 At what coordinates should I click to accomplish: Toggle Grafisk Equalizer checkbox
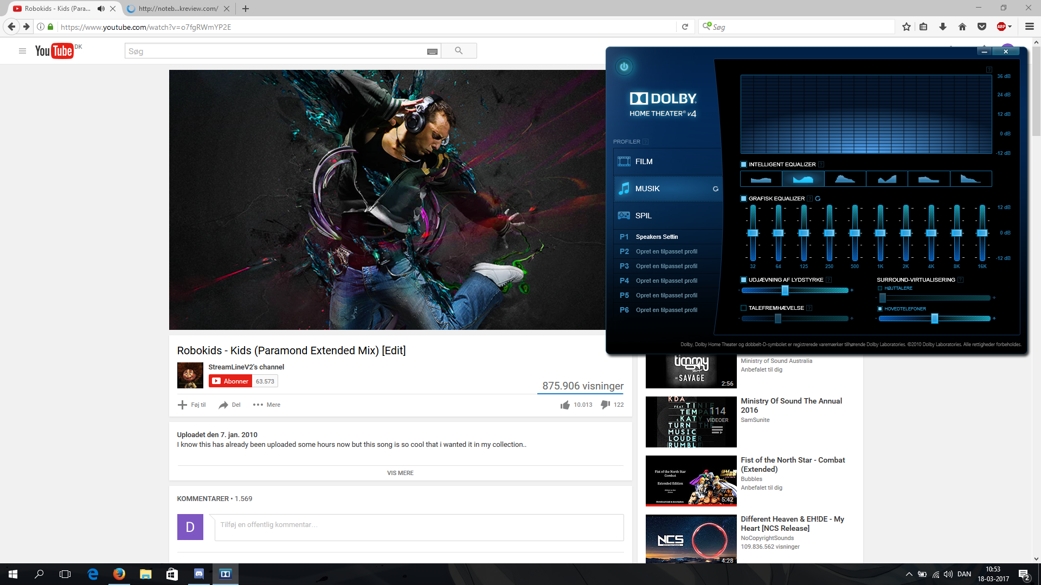[x=744, y=199]
